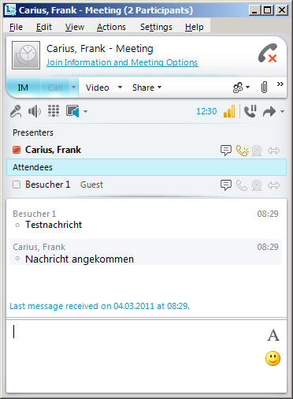
Task: Expand the Video dropdown arrow
Action: tap(120, 87)
